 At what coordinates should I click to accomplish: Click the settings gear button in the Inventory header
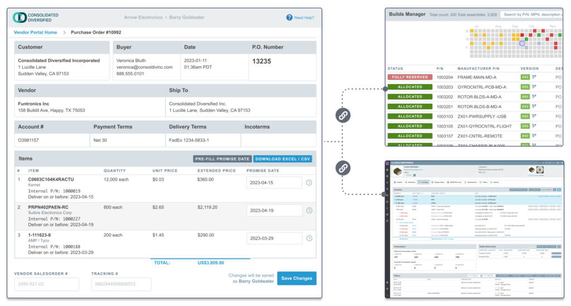559,190
